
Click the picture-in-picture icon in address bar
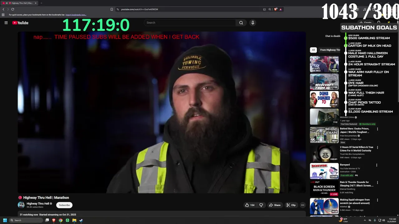tap(265, 9)
